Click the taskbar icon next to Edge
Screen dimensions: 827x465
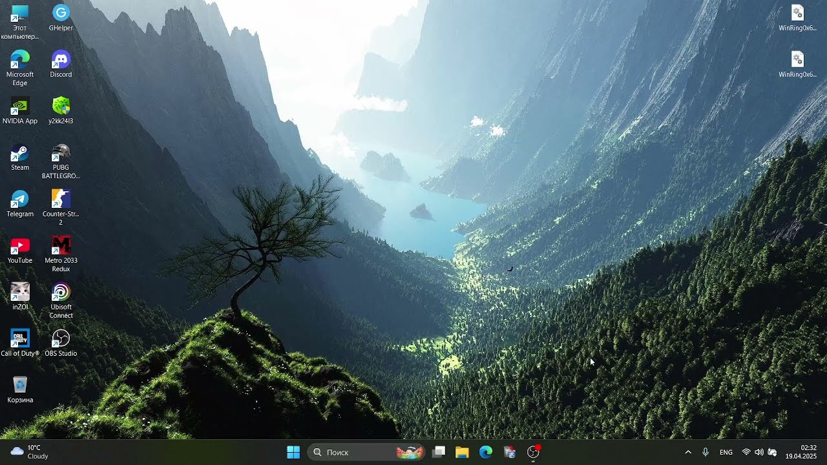(510, 452)
